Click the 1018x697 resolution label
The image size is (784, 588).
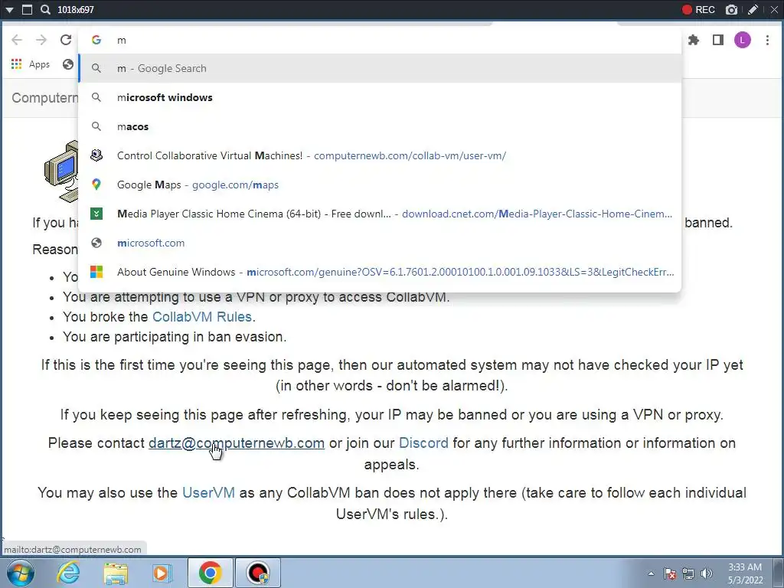(x=76, y=9)
